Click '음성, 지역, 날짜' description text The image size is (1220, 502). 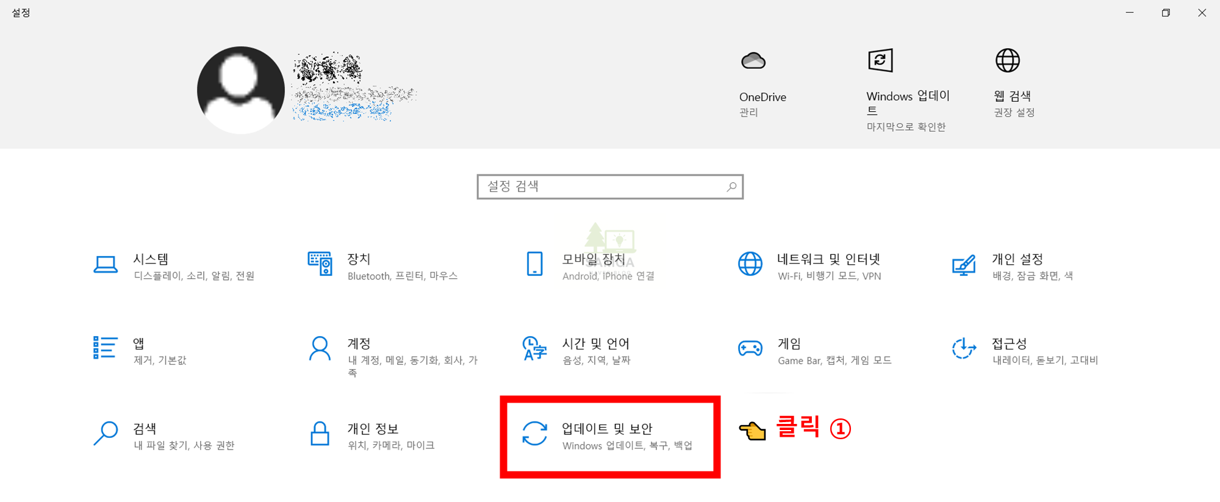tap(596, 360)
